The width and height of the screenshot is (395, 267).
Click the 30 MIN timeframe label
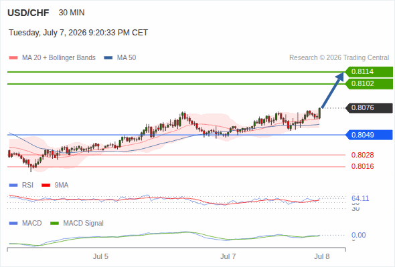point(72,13)
